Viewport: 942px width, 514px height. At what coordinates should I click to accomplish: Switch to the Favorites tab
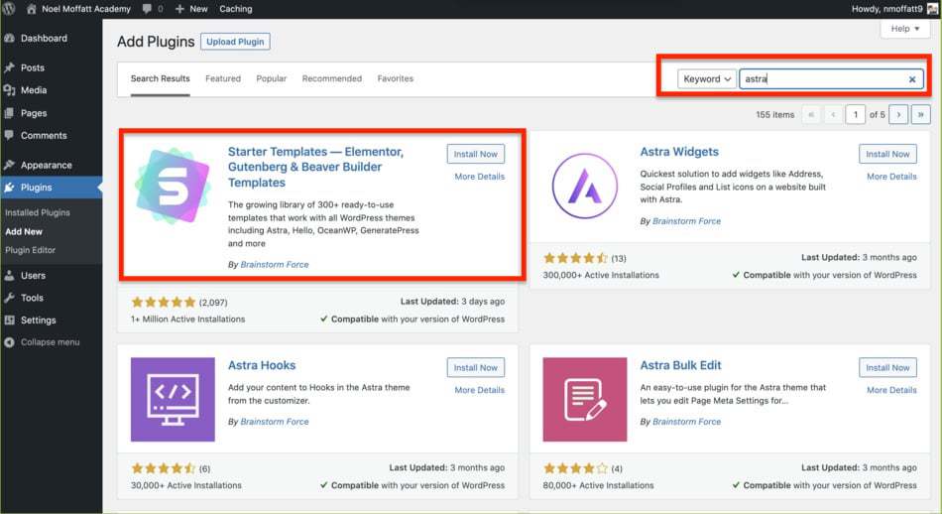[396, 78]
